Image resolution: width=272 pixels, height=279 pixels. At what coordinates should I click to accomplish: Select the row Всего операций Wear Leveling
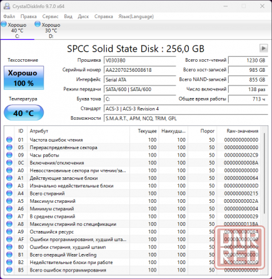tap(133, 255)
